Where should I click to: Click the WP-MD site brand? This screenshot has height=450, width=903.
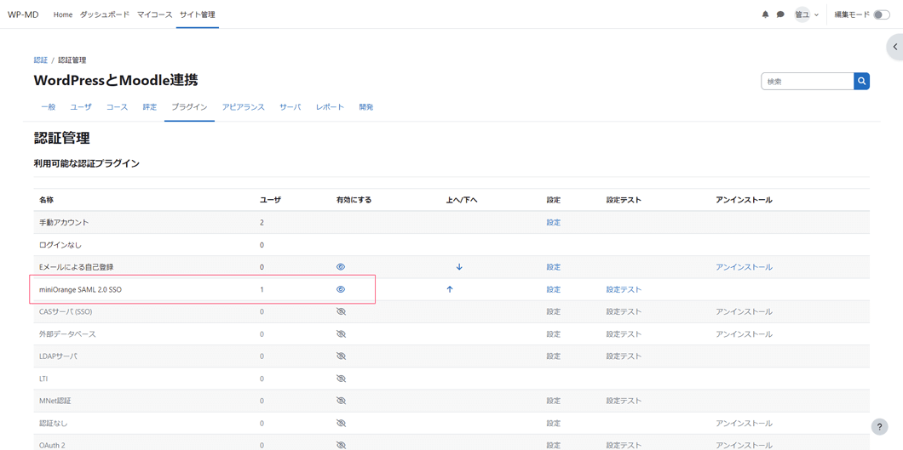[x=23, y=15]
